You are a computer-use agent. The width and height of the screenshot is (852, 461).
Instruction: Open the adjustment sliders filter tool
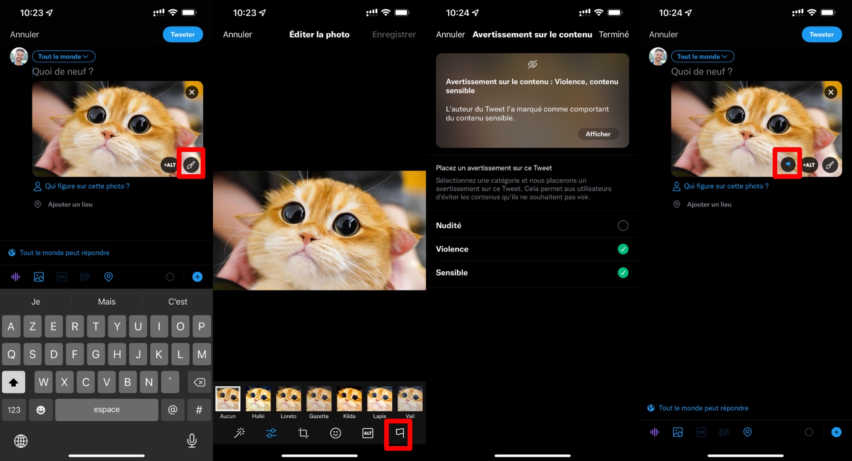pyautogui.click(x=271, y=433)
